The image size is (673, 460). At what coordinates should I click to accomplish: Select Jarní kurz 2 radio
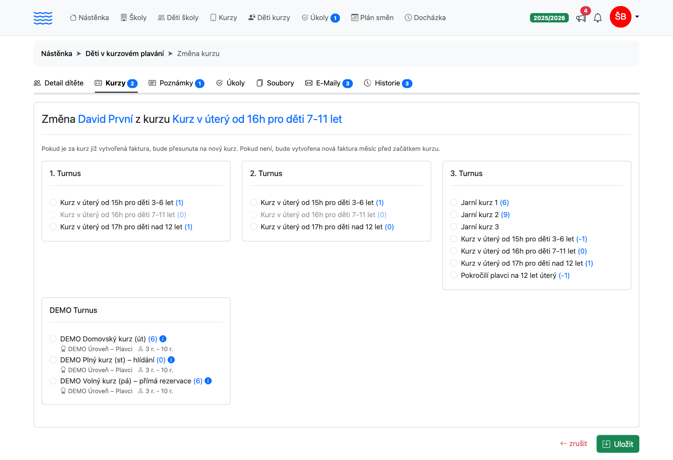(x=454, y=215)
